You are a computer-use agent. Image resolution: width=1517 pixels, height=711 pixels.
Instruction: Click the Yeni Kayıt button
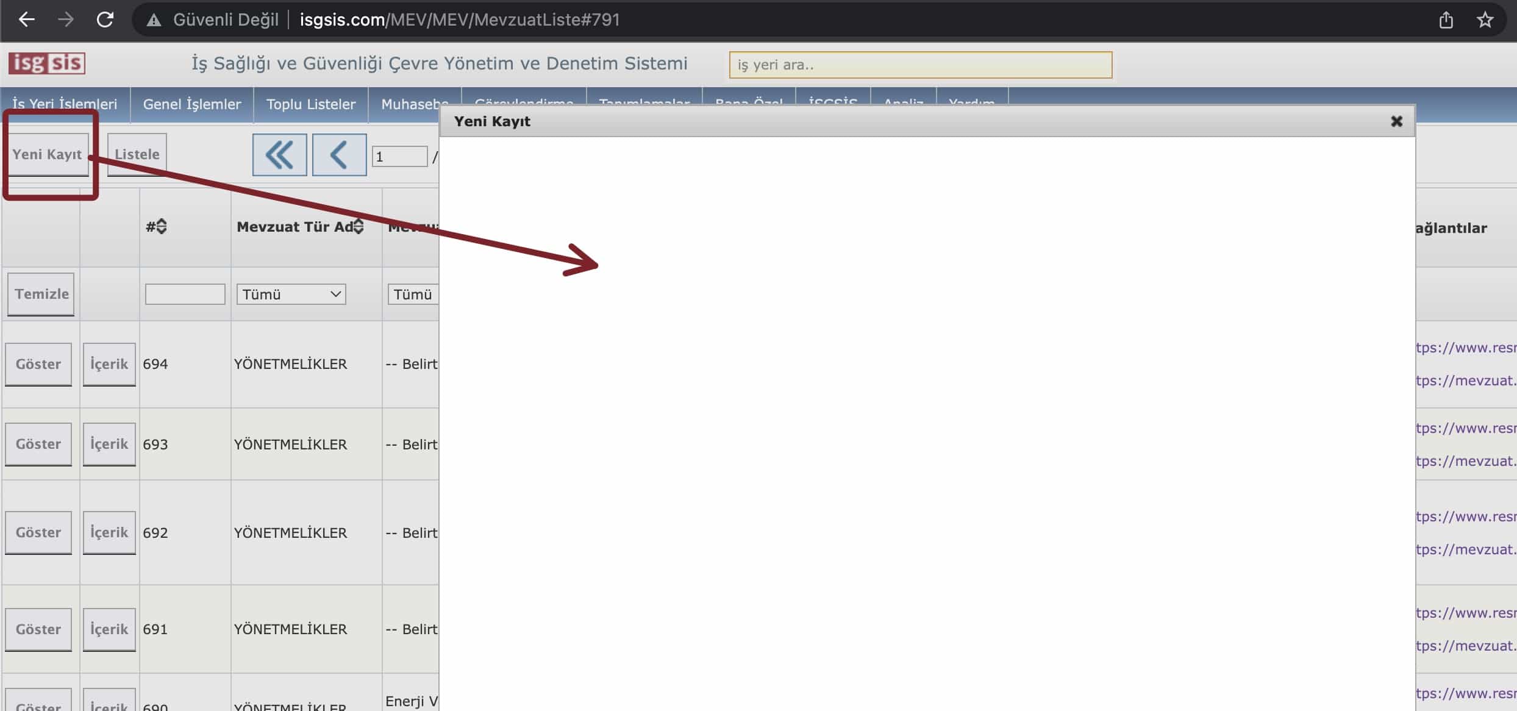pos(47,154)
